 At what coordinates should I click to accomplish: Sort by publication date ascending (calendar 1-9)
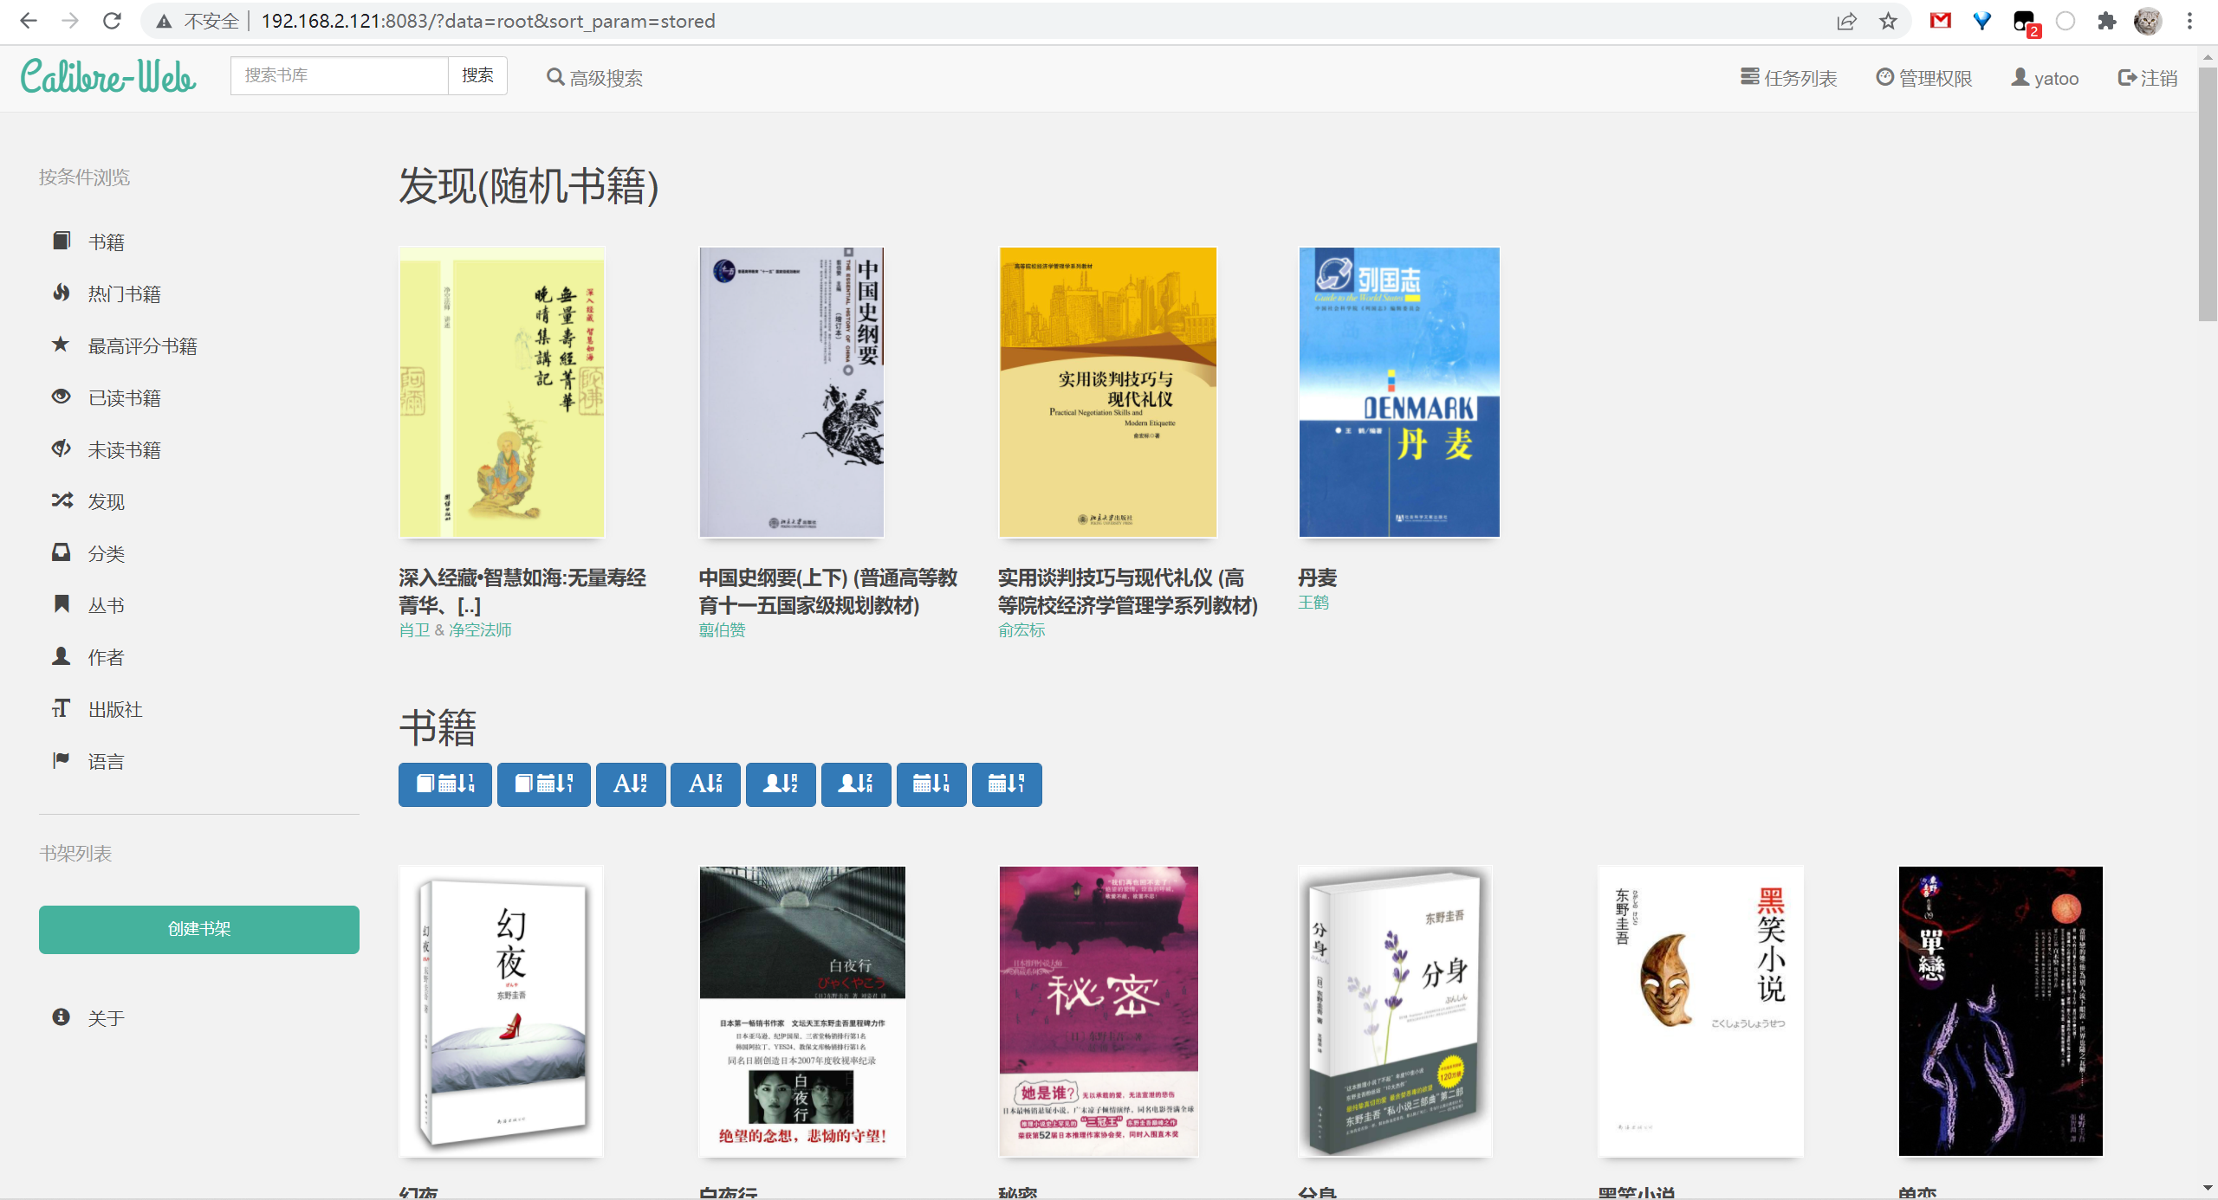pos(931,784)
